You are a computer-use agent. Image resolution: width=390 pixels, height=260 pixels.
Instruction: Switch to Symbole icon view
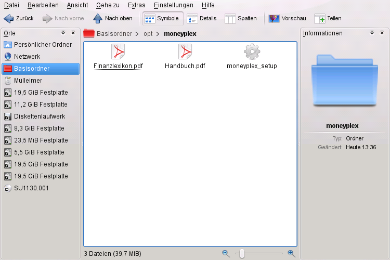163,18
